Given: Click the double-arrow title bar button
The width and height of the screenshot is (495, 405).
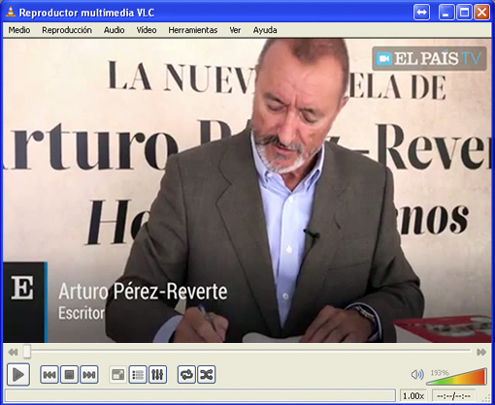Looking at the screenshot, I should point(421,13).
